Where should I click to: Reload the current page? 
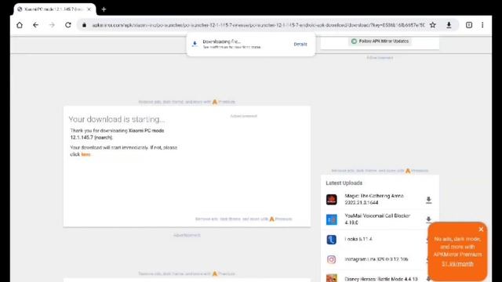click(x=68, y=25)
